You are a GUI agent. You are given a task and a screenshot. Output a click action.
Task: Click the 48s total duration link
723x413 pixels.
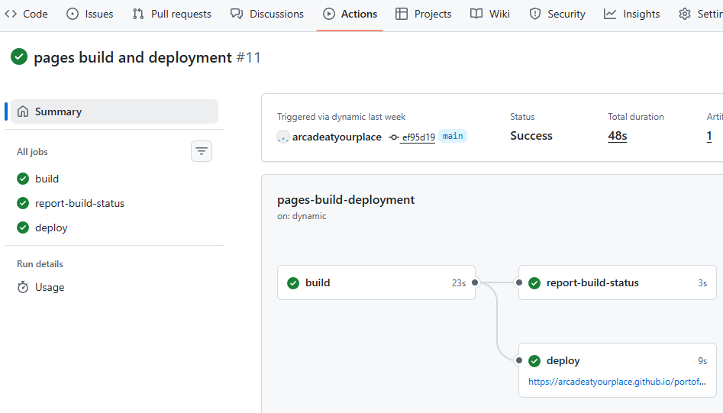tap(617, 136)
